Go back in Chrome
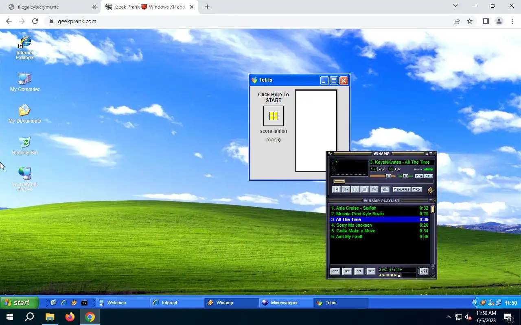This screenshot has width=521, height=325. pos(9,21)
